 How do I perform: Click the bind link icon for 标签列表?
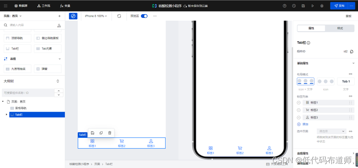coord(351,96)
